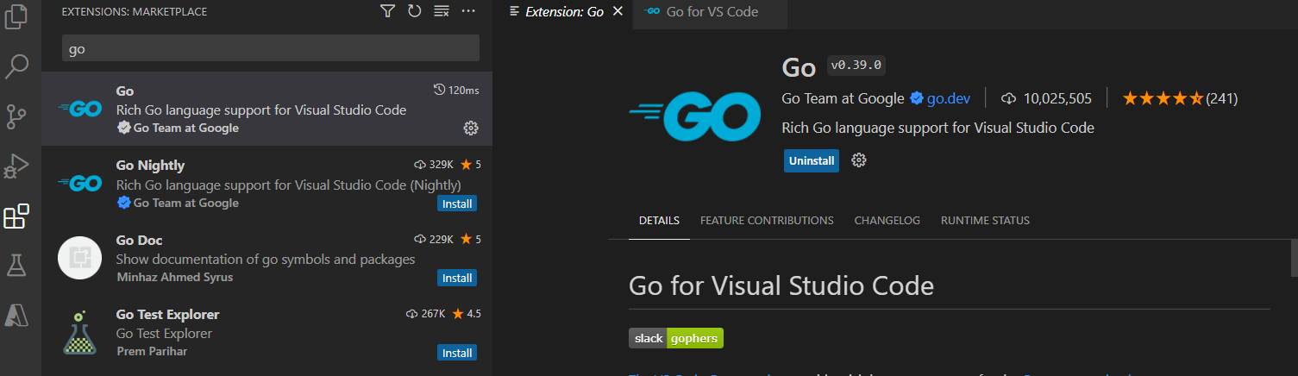Install the Go Test Explorer extension
This screenshot has width=1298, height=376.
457,353
